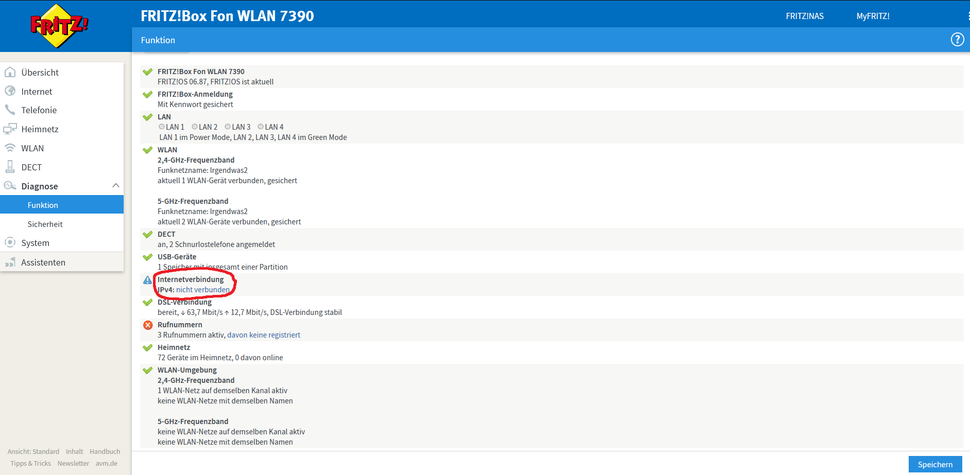The height and width of the screenshot is (475, 970).
Task: Click green checkmark beside Heimnetz status
Action: pyautogui.click(x=148, y=347)
